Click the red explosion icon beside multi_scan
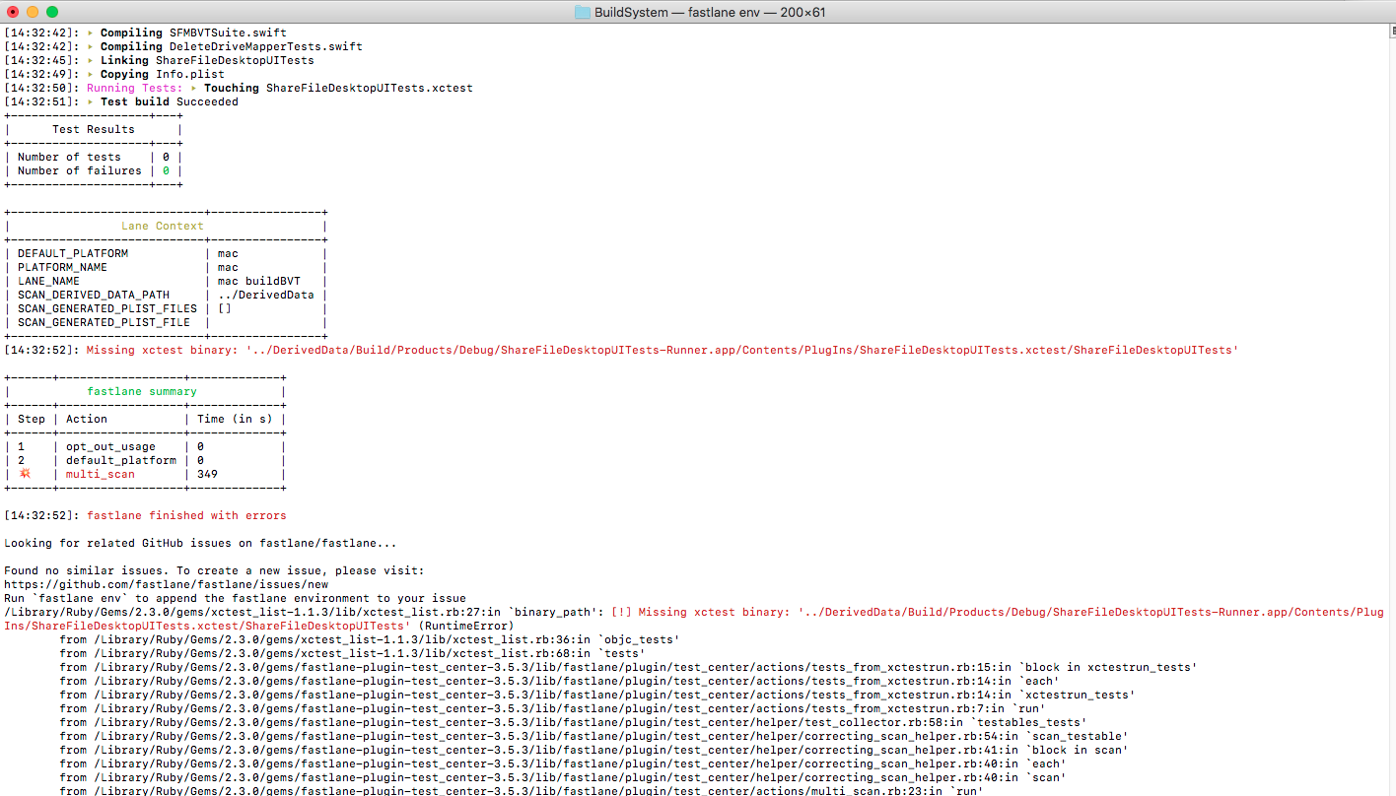 coord(25,474)
